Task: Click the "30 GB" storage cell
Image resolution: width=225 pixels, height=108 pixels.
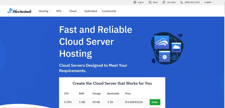Action: (x=96, y=102)
